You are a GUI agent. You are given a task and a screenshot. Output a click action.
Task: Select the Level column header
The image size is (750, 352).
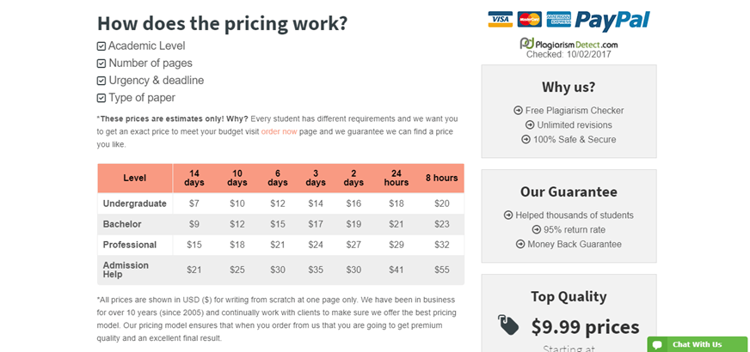coord(135,179)
